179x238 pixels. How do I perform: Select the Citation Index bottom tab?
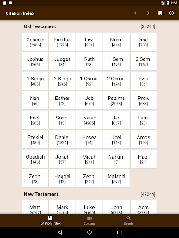(x=50, y=220)
